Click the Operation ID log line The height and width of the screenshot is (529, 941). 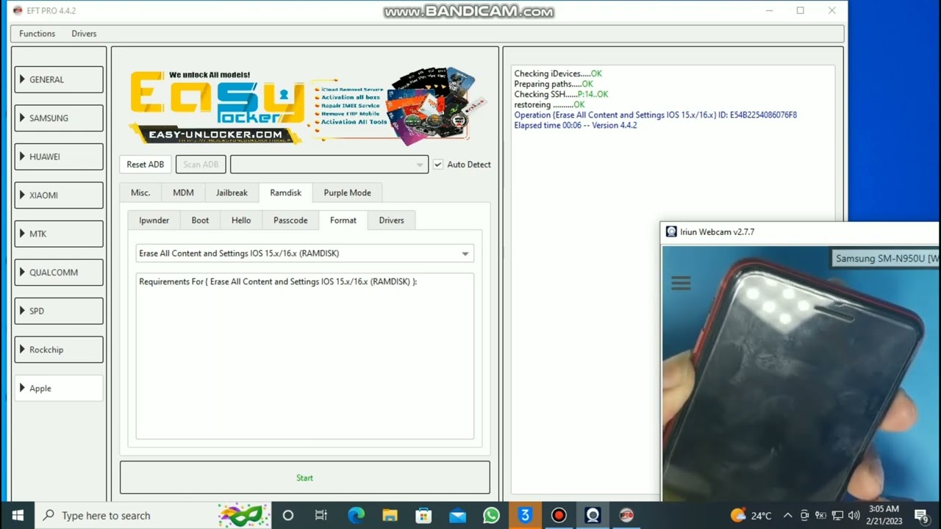pos(655,115)
